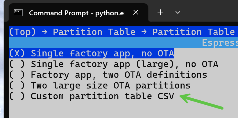Select "Two large size OTA partitions" label text
238x118 pixels.
(110, 86)
